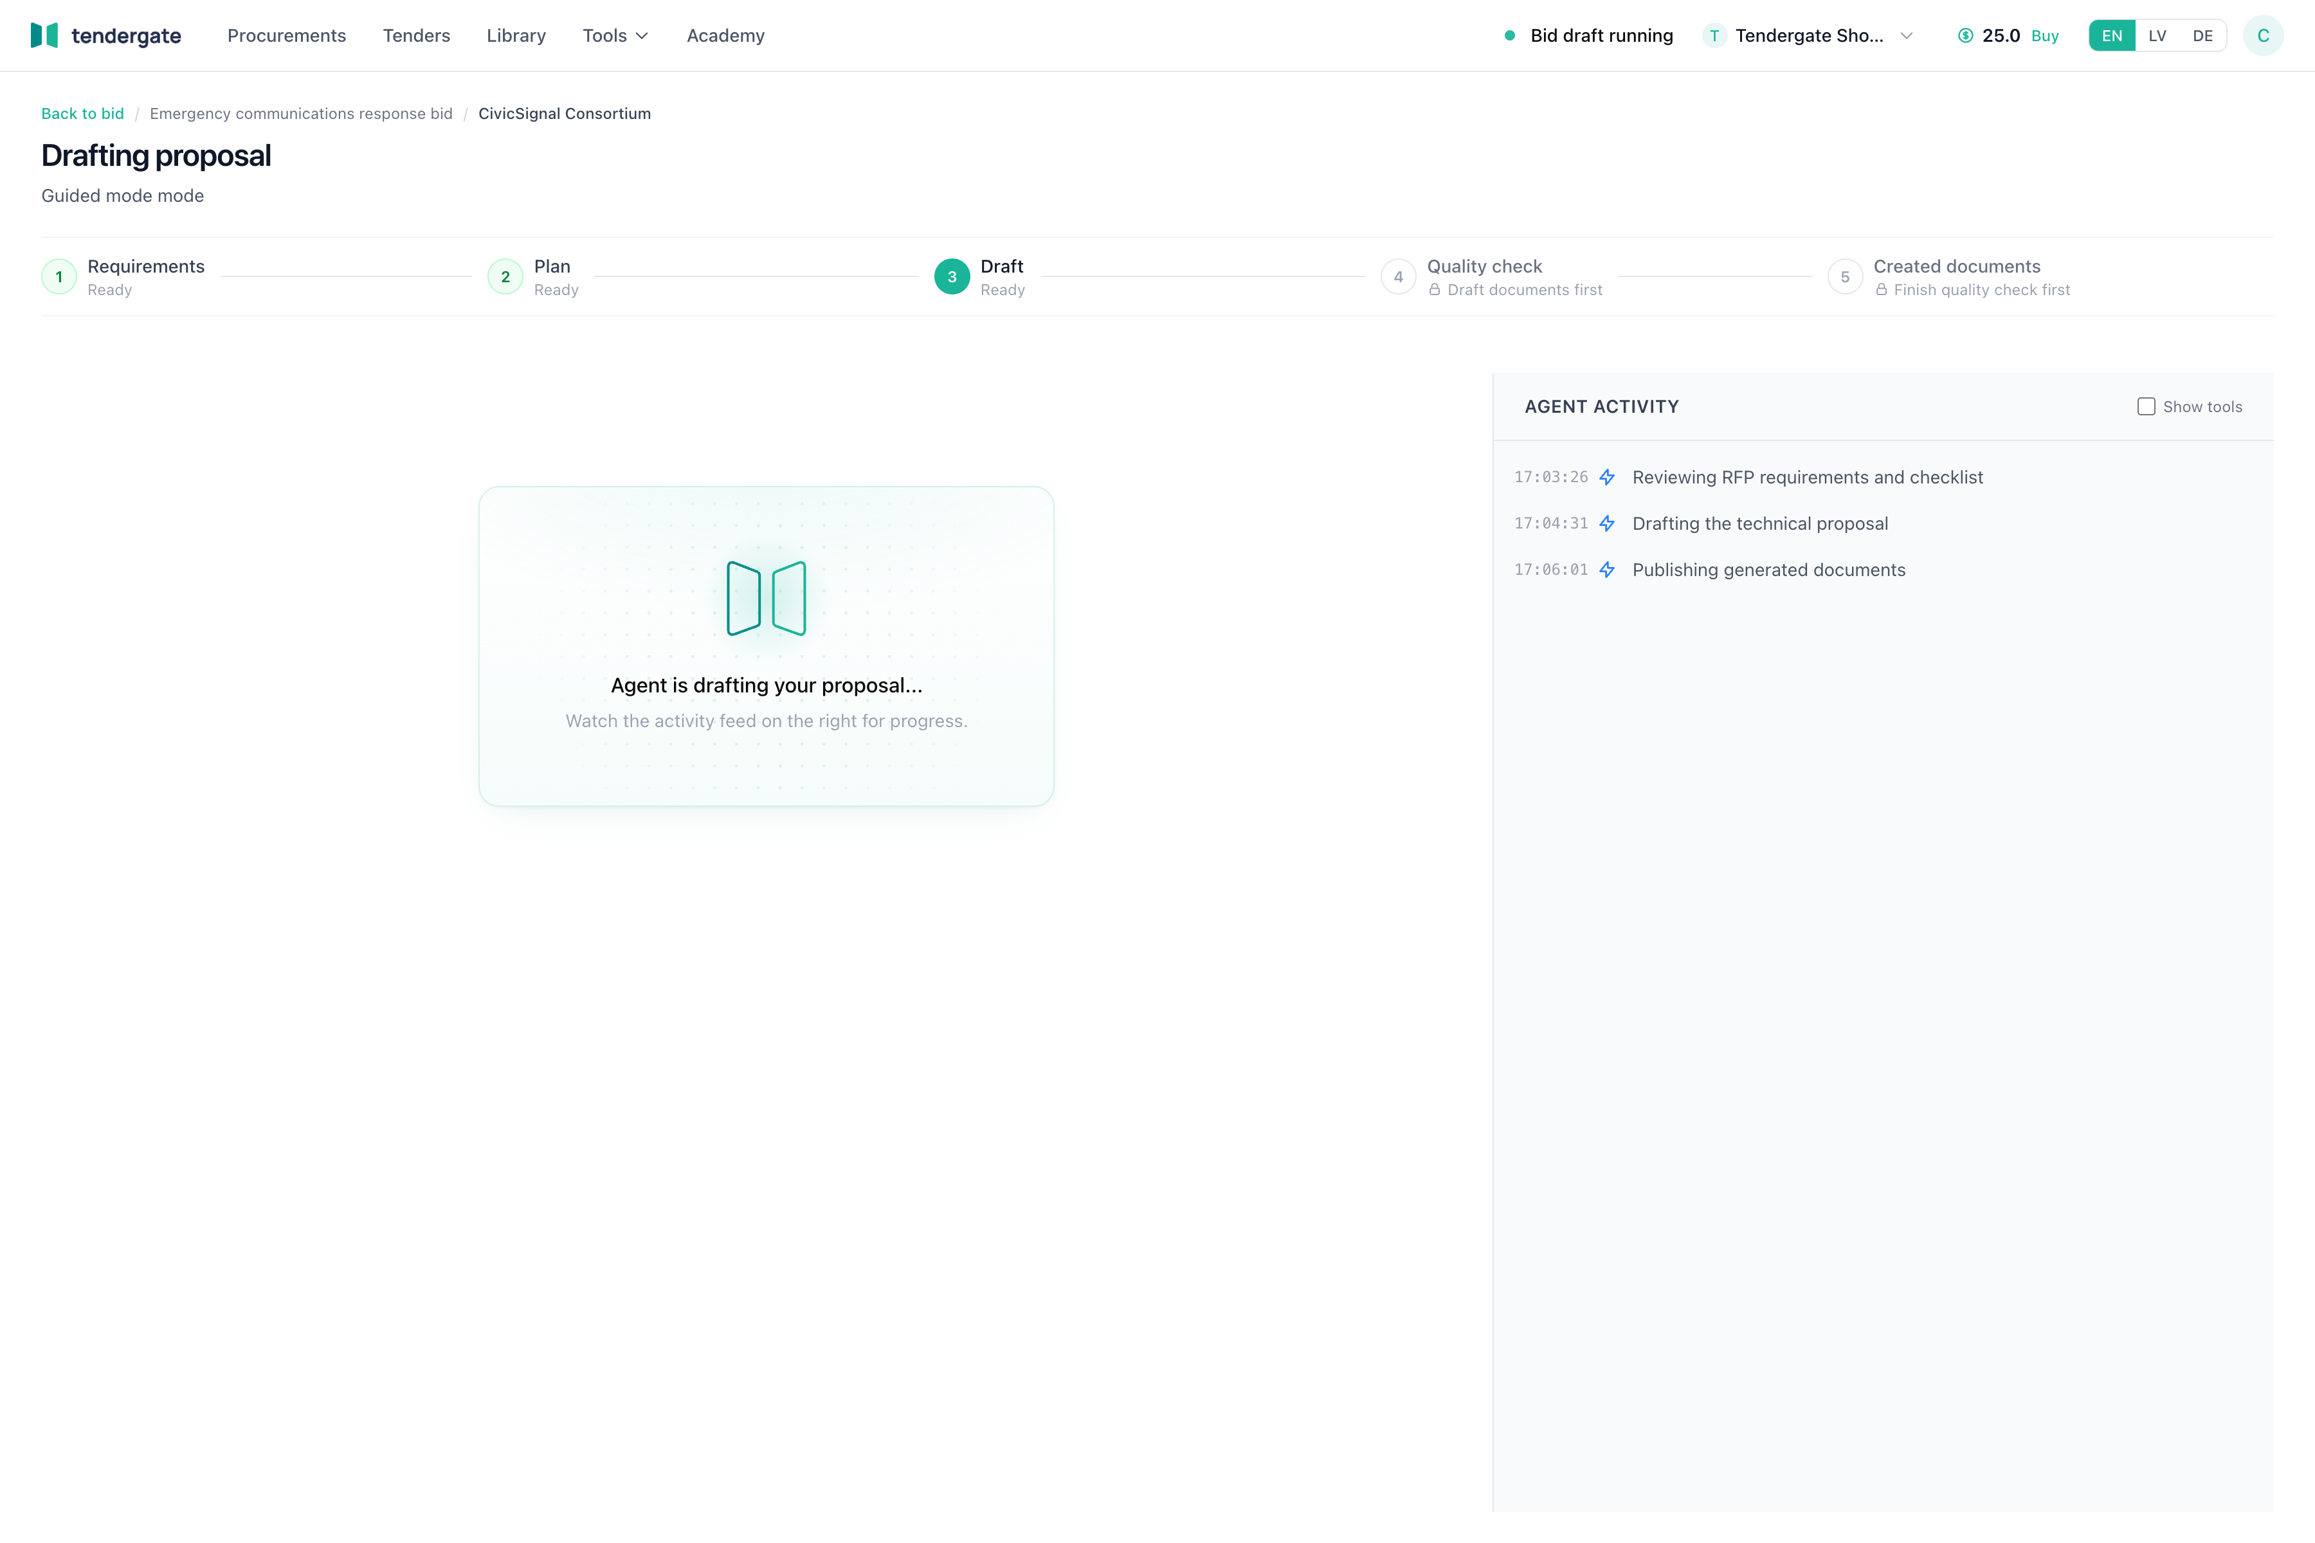Click the 17:06:01 timestamp
The image size is (2315, 1543).
(x=1551, y=570)
